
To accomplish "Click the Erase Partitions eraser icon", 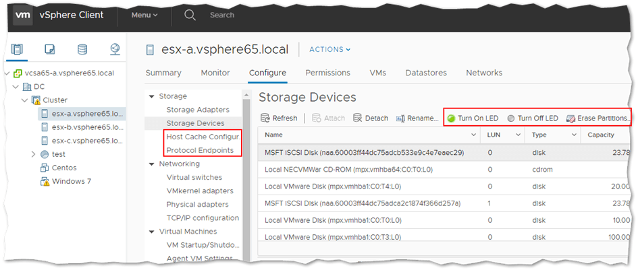I will (x=570, y=119).
